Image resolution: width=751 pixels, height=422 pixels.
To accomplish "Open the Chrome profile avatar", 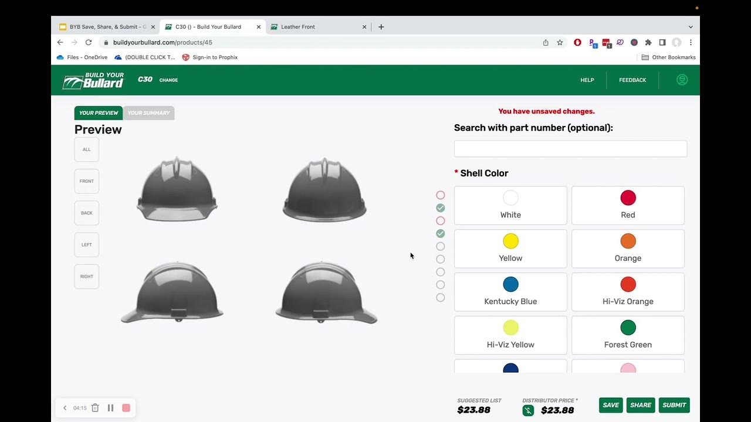I will tap(676, 42).
